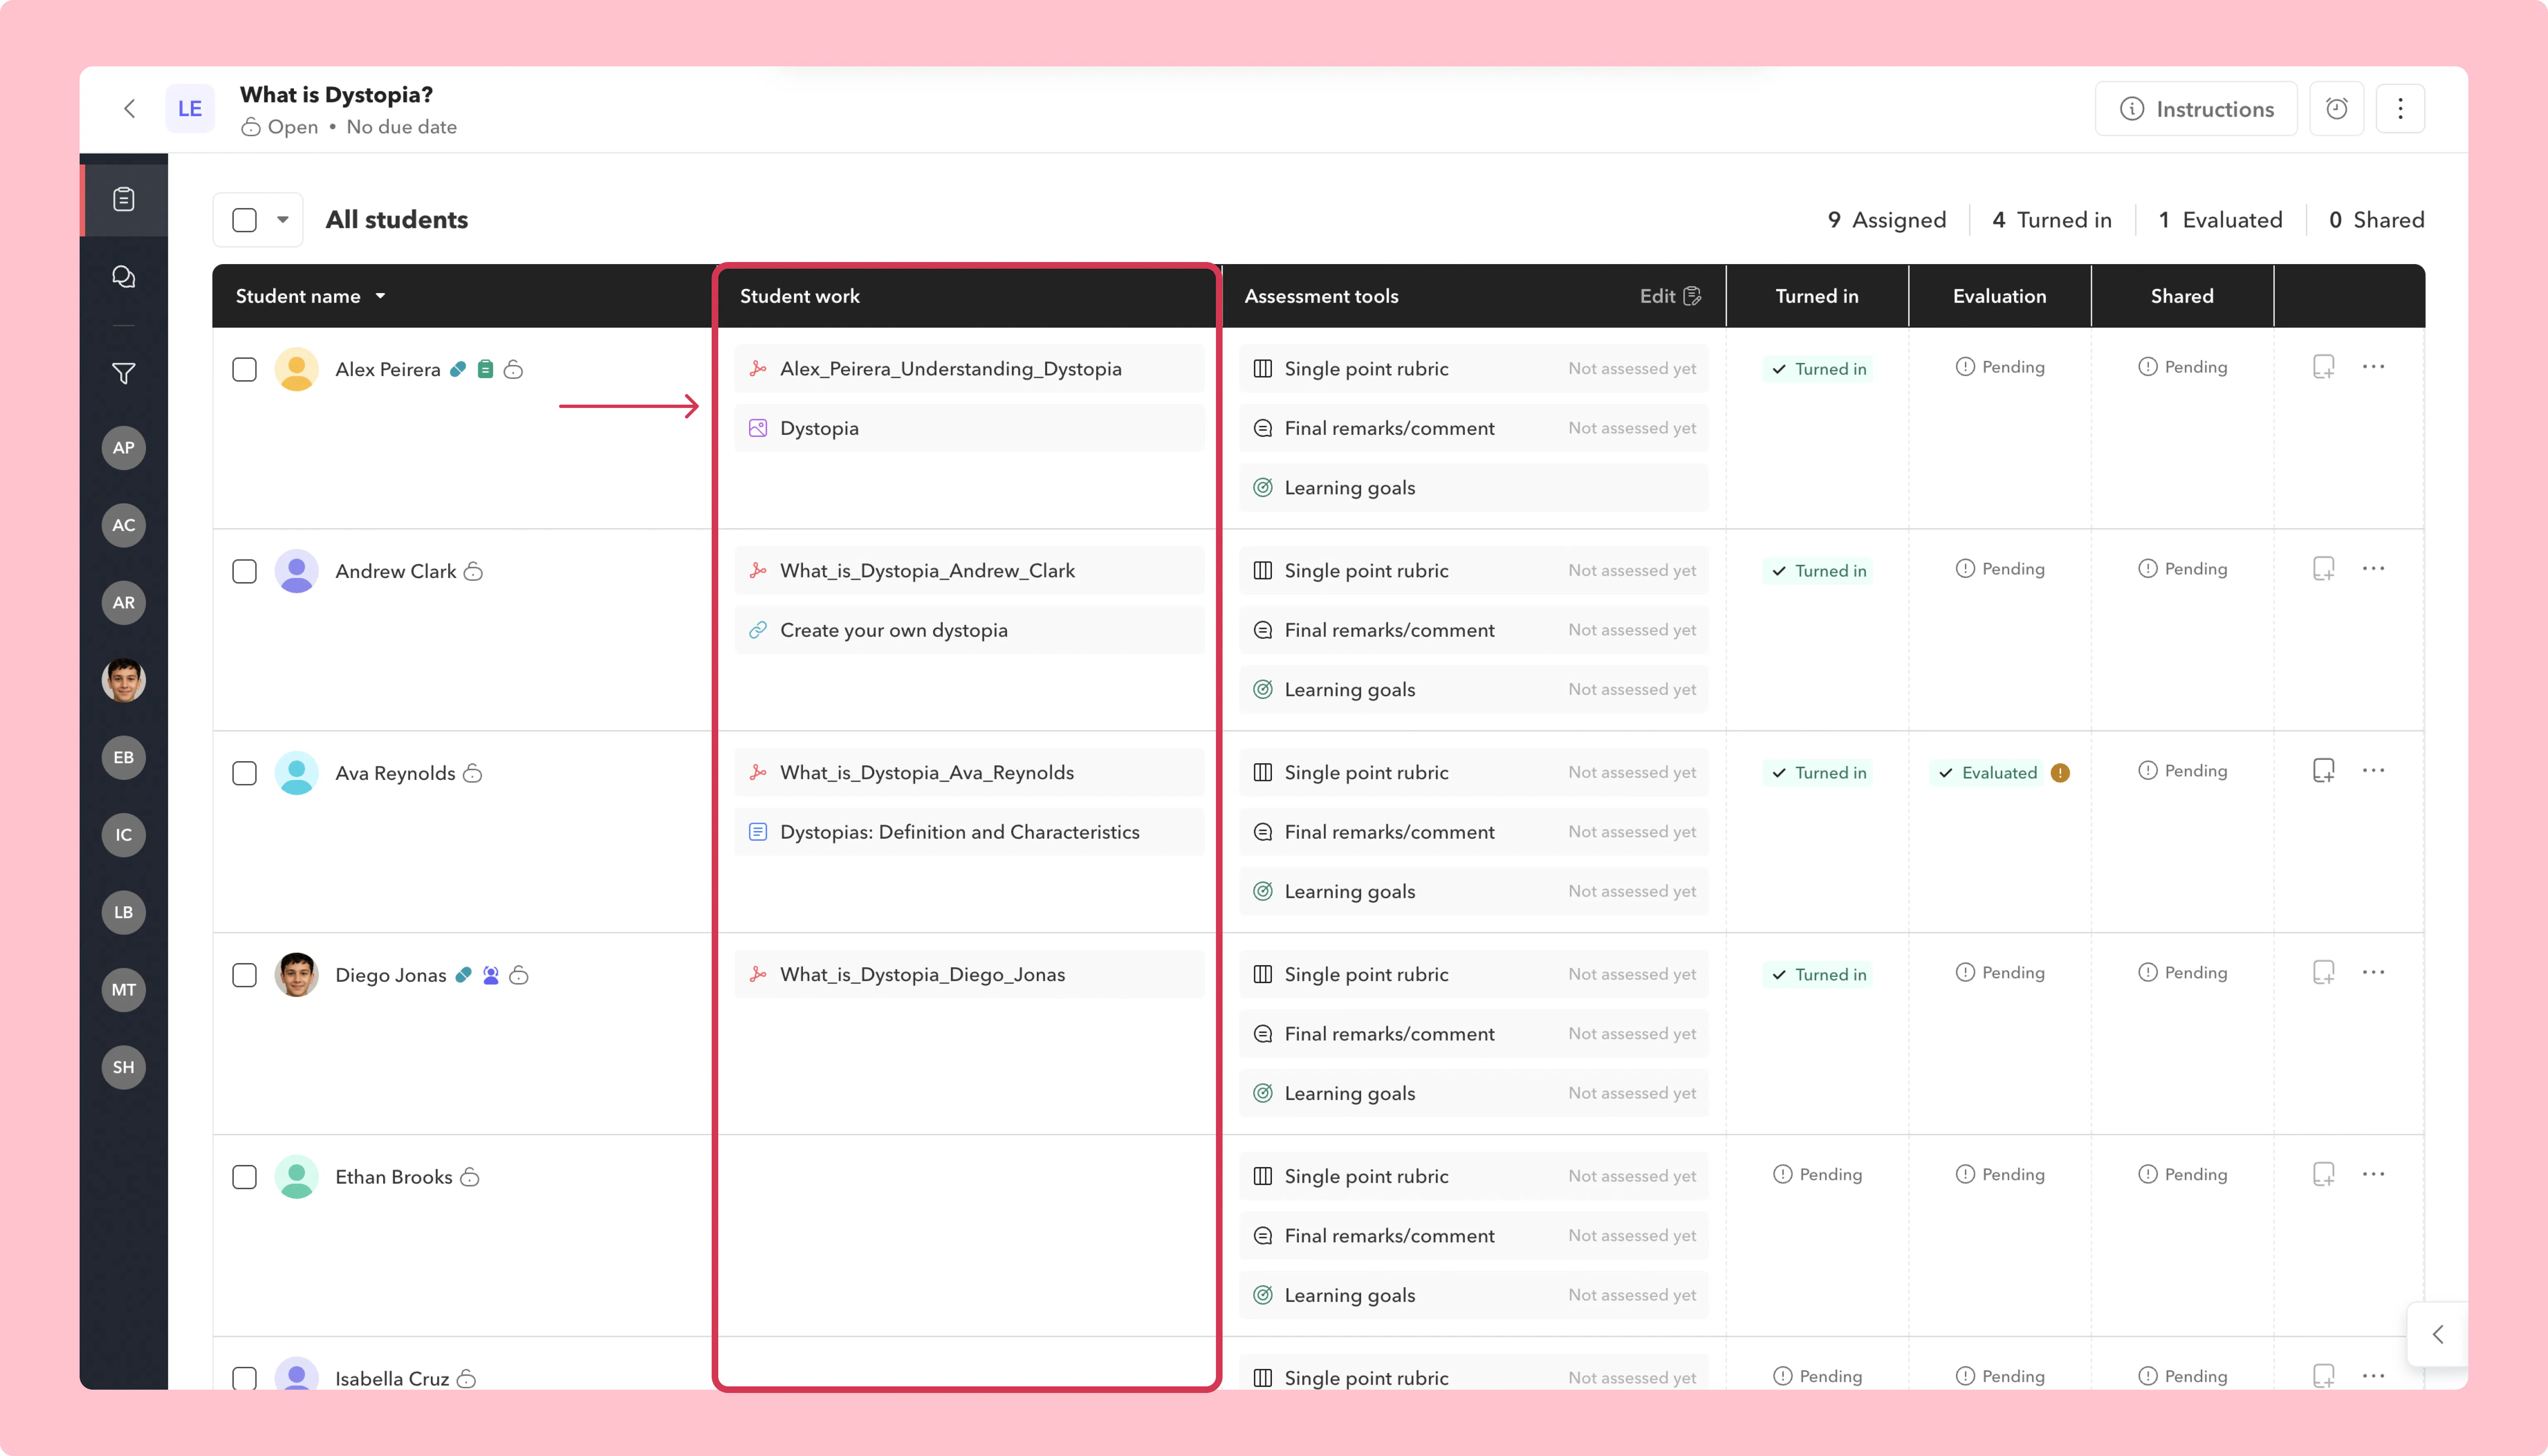Open Learning goals for Ethan Brooks
Screen dimensions: 2548x1456
pos(1474,1295)
